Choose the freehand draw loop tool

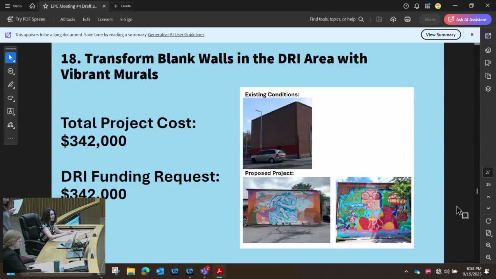pos(10,98)
